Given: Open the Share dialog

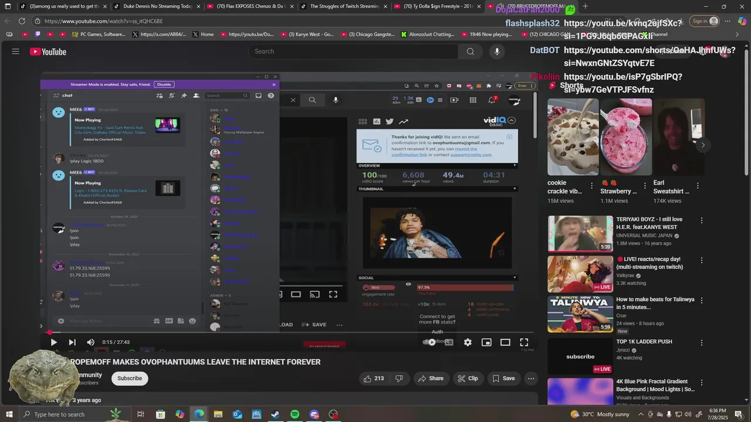Looking at the screenshot, I should pos(431,379).
